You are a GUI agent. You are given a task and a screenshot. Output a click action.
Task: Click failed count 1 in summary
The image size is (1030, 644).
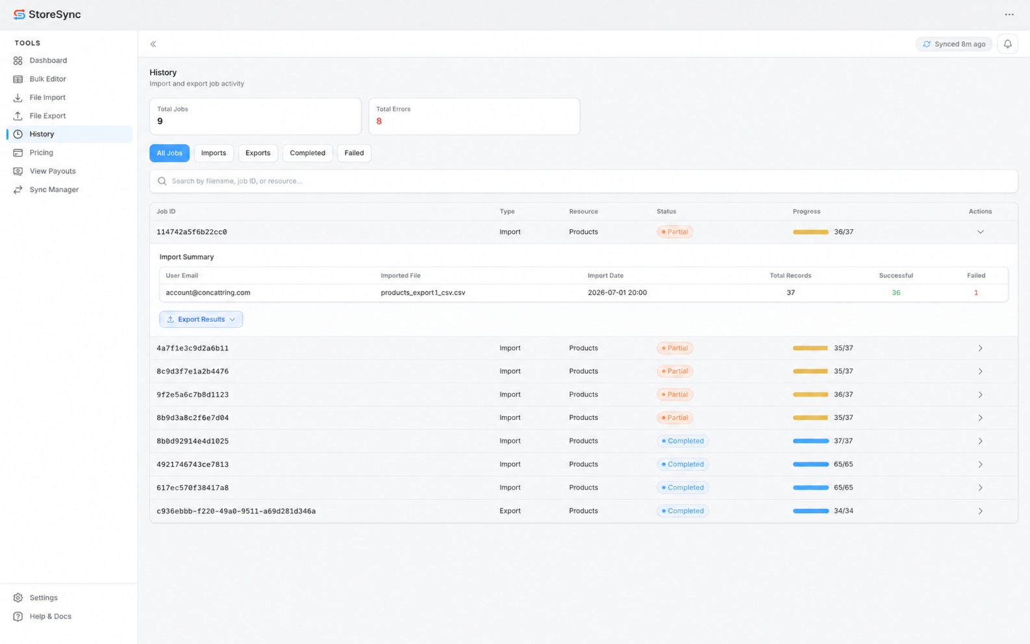976,293
